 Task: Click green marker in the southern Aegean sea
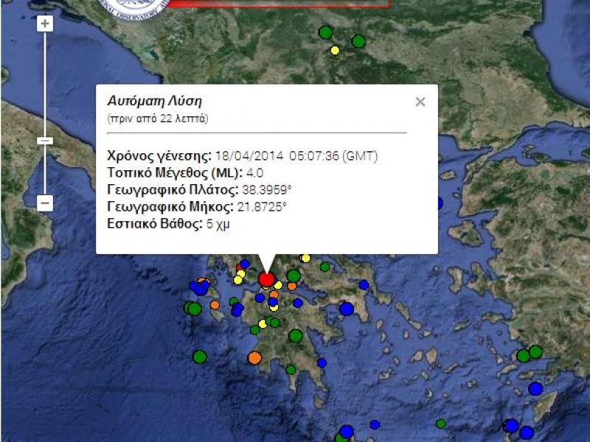coord(440,424)
